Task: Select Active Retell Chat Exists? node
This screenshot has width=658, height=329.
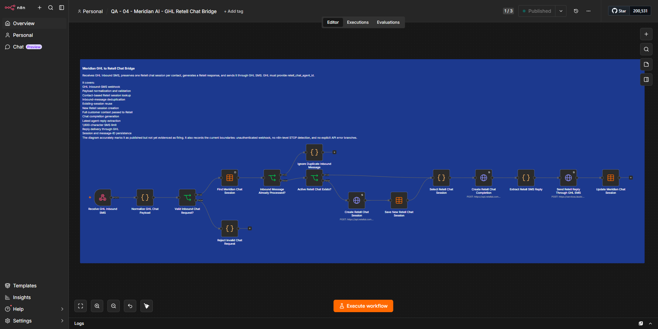Action: coord(314,178)
